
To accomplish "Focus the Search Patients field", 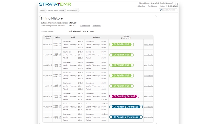I will tap(168, 10).
